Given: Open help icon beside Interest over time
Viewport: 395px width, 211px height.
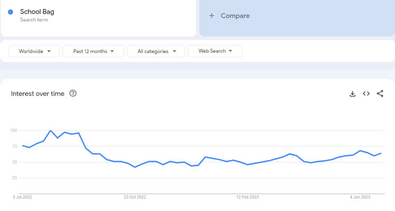Looking at the screenshot, I should (x=73, y=93).
